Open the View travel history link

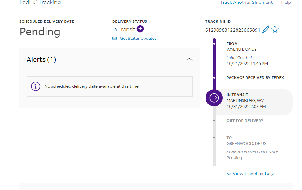tap(253, 173)
